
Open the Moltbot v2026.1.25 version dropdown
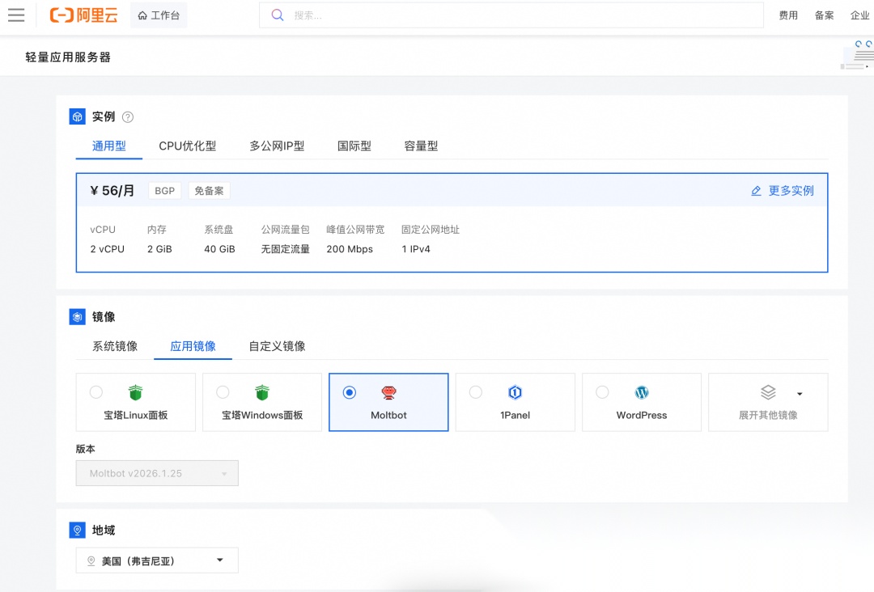(157, 473)
